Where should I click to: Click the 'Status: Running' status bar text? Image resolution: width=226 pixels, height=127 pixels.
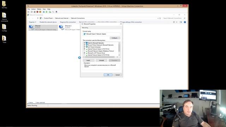[32, 105]
